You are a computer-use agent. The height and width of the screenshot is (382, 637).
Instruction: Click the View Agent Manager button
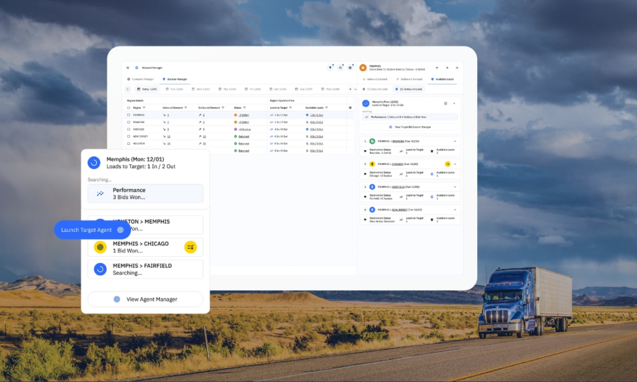point(146,299)
